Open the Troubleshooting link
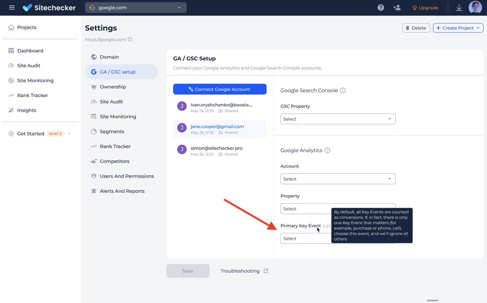The width and height of the screenshot is (487, 303). (x=244, y=271)
